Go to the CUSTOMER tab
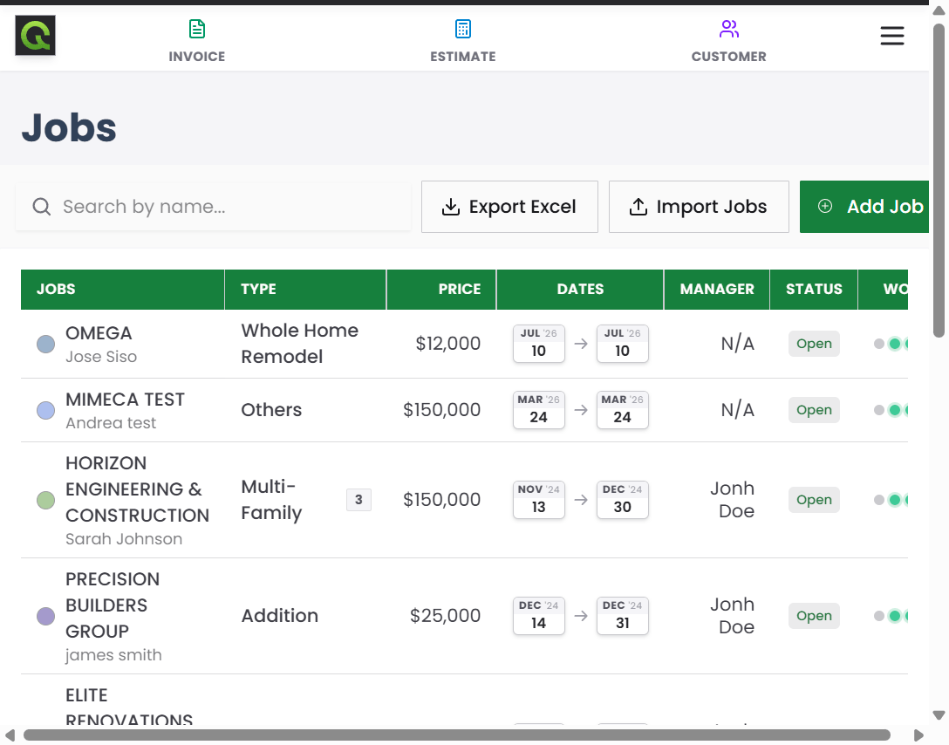The height and width of the screenshot is (745, 949). coord(728,40)
